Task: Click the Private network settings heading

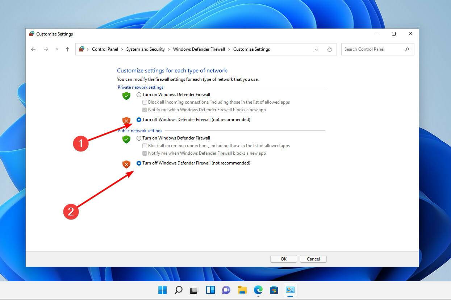Action: (141, 87)
